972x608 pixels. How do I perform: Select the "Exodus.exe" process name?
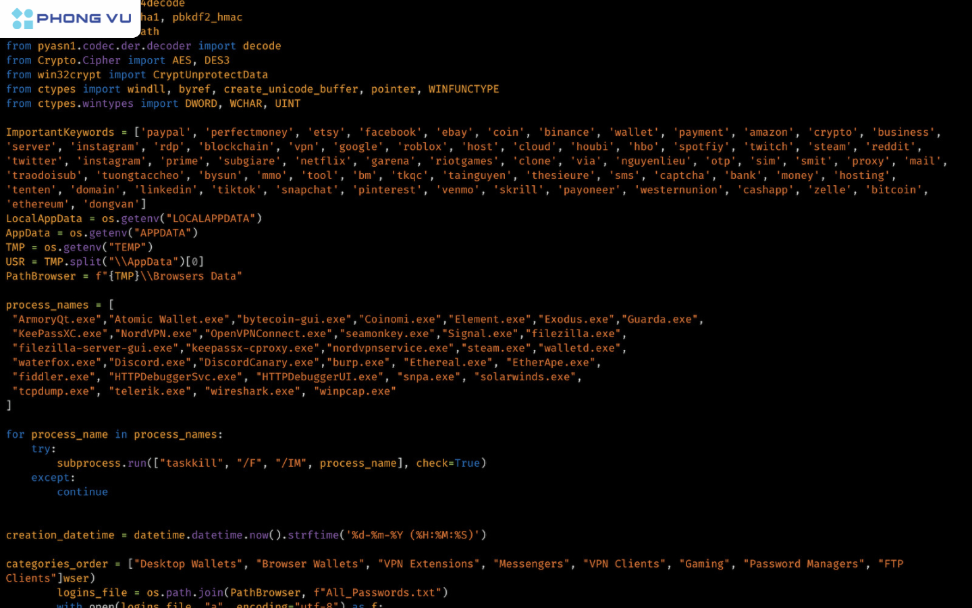[x=576, y=319]
